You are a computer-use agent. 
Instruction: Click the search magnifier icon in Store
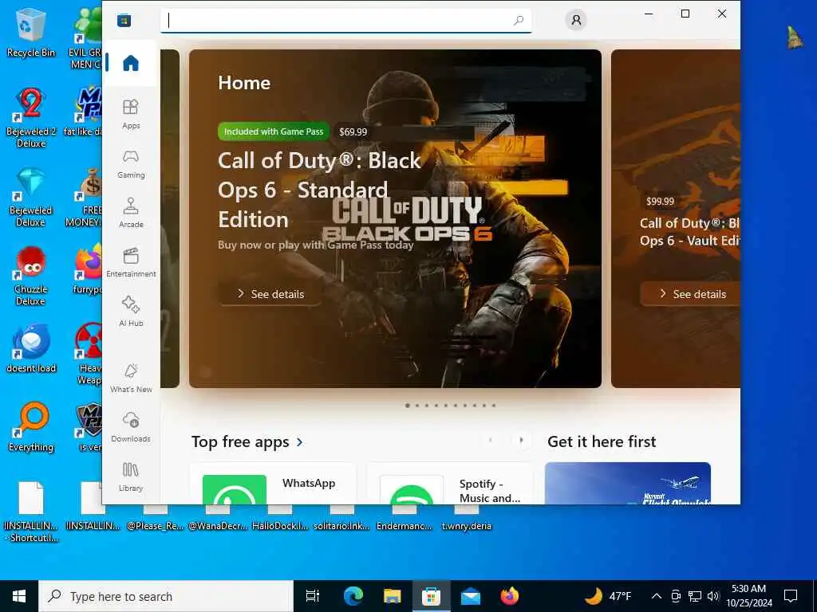519,20
